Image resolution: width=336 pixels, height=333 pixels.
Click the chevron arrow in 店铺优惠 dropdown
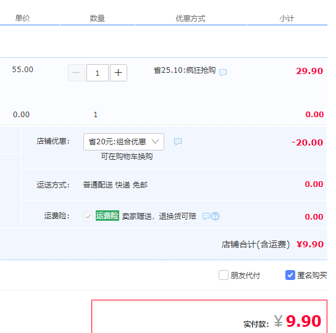[x=155, y=141]
